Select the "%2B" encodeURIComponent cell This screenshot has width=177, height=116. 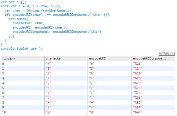(x=153, y=78)
